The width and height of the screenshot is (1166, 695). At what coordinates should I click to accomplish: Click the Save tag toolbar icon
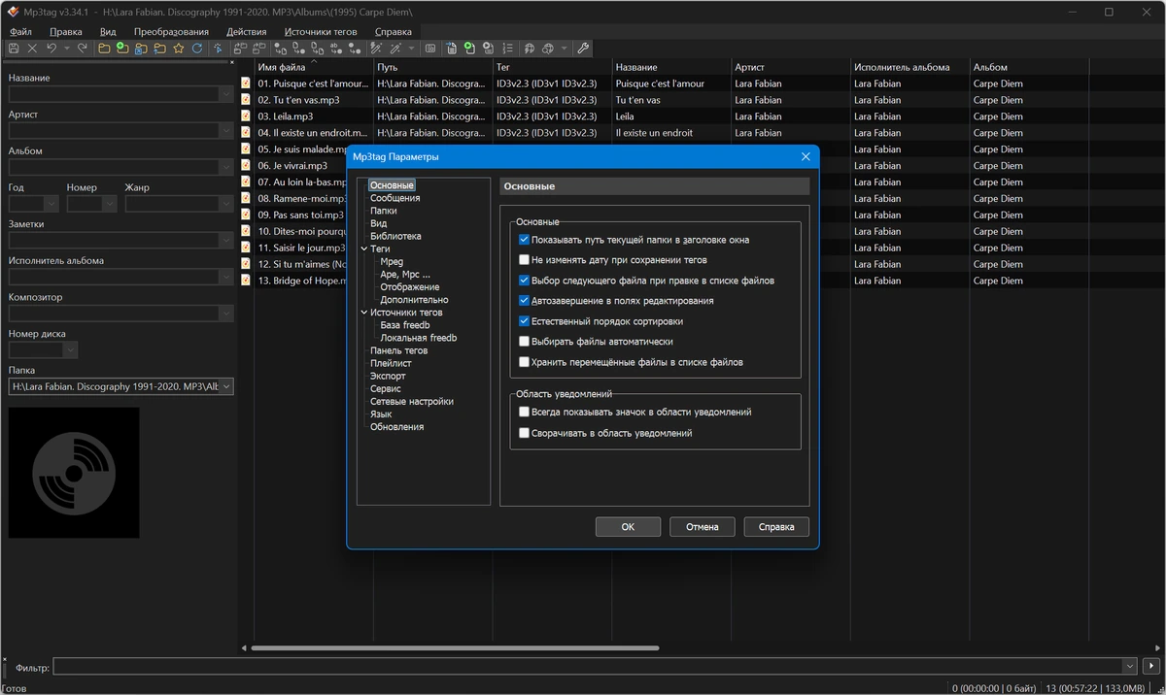(14, 48)
